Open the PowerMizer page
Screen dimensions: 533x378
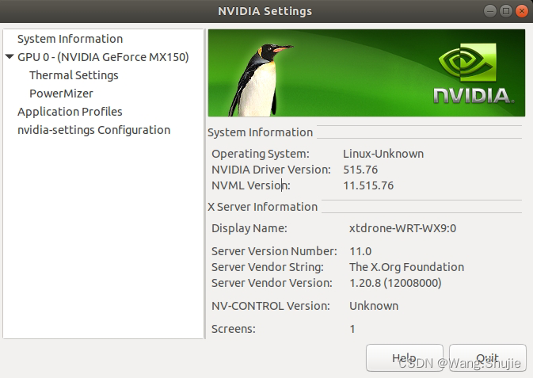(x=61, y=94)
